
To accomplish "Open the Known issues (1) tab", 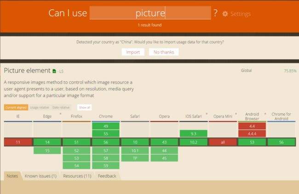I will 40,176.
